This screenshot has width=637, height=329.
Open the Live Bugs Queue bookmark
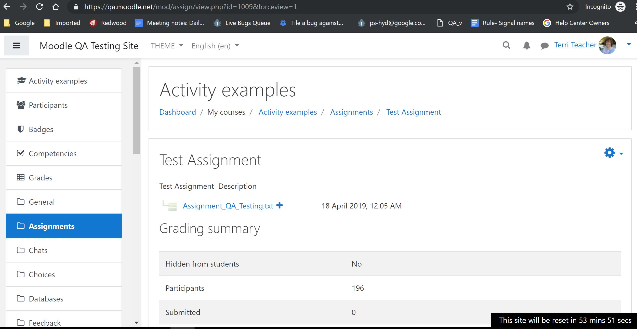pyautogui.click(x=242, y=23)
